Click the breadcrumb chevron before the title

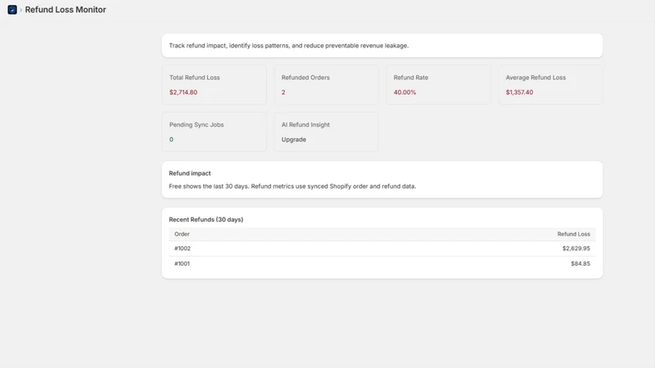point(21,10)
